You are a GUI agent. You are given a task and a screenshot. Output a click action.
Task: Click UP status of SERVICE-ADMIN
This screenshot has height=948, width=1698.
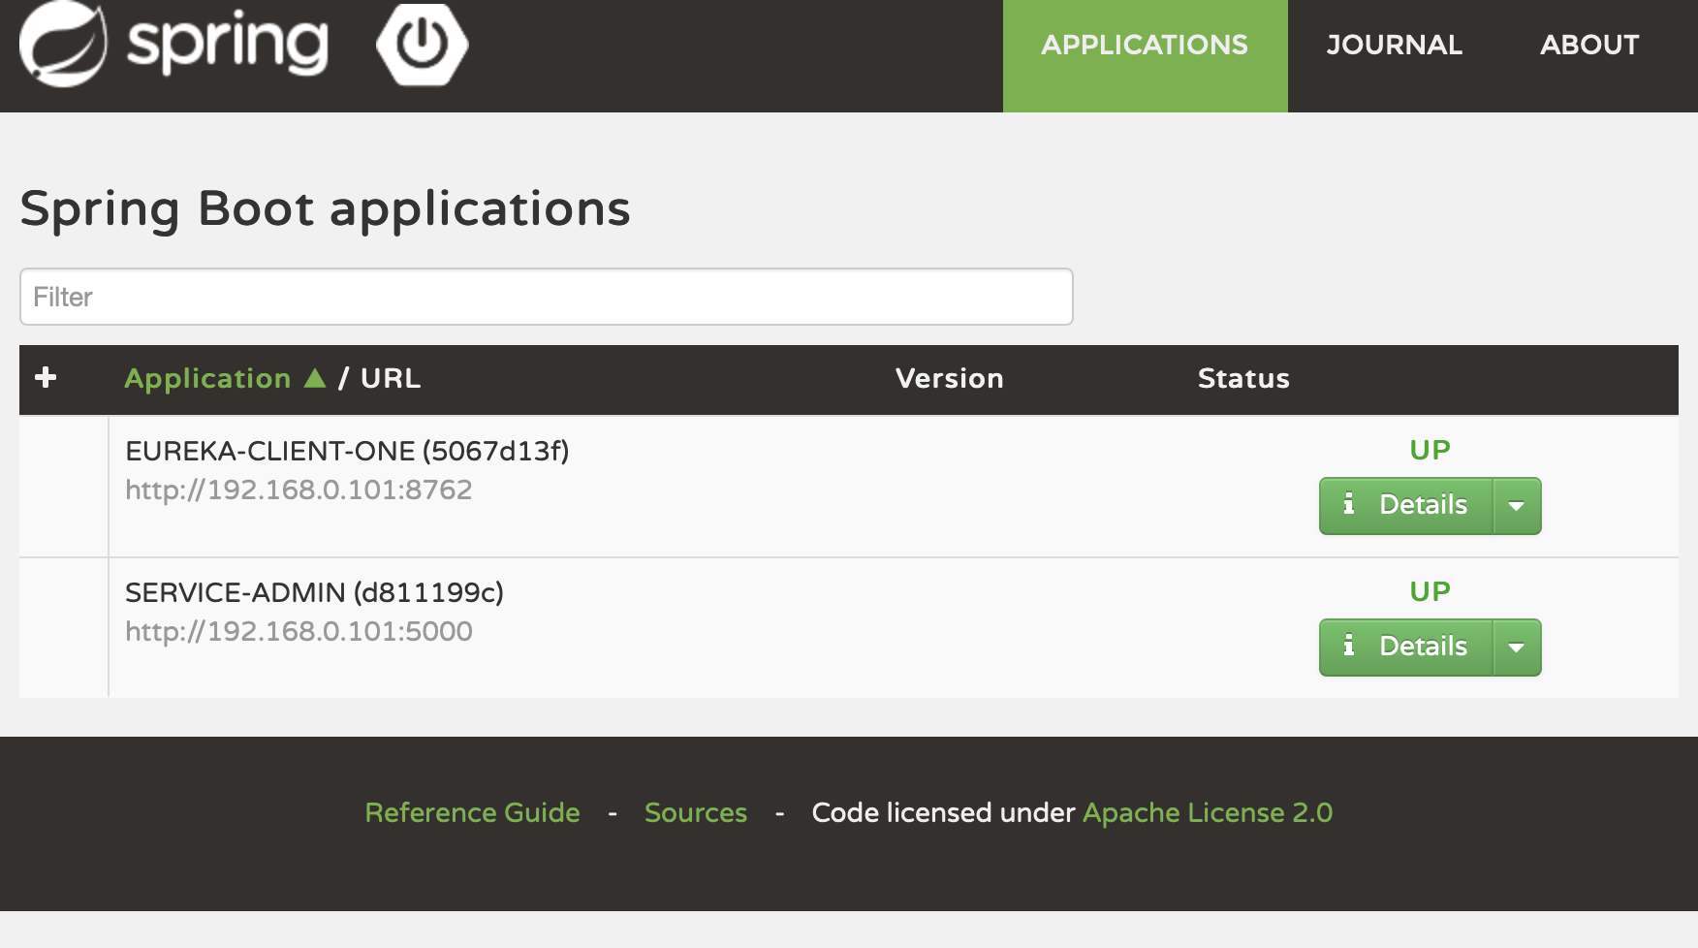coord(1430,591)
